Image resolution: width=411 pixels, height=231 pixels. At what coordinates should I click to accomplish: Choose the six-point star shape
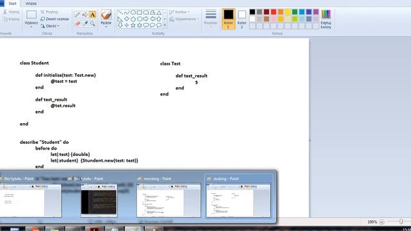tap(139, 25)
